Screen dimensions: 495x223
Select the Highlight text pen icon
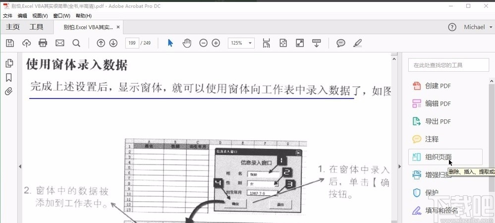pyautogui.click(x=357, y=43)
